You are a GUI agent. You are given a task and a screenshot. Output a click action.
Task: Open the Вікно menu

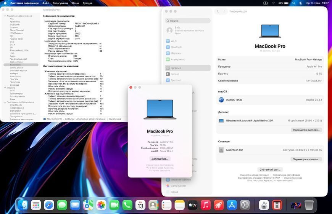click(x=76, y=3)
